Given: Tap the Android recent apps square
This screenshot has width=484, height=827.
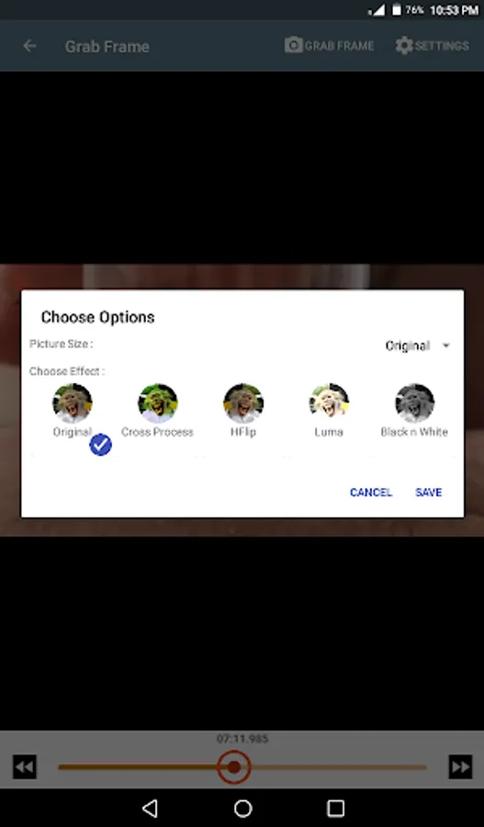Looking at the screenshot, I should point(335,808).
